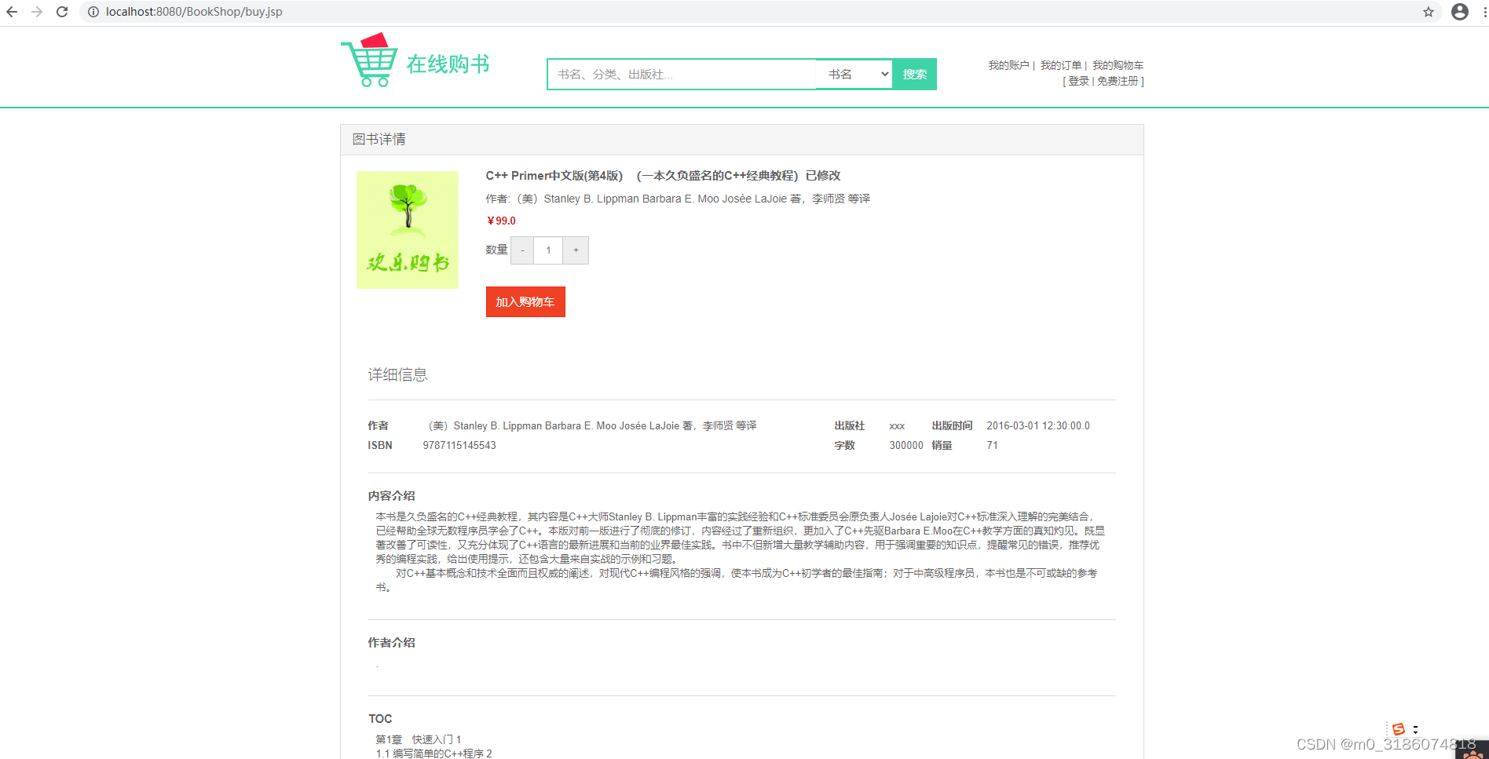This screenshot has height=759, width=1489.
Task: Open 我的购物车 shopping cart page
Action: [x=1118, y=65]
